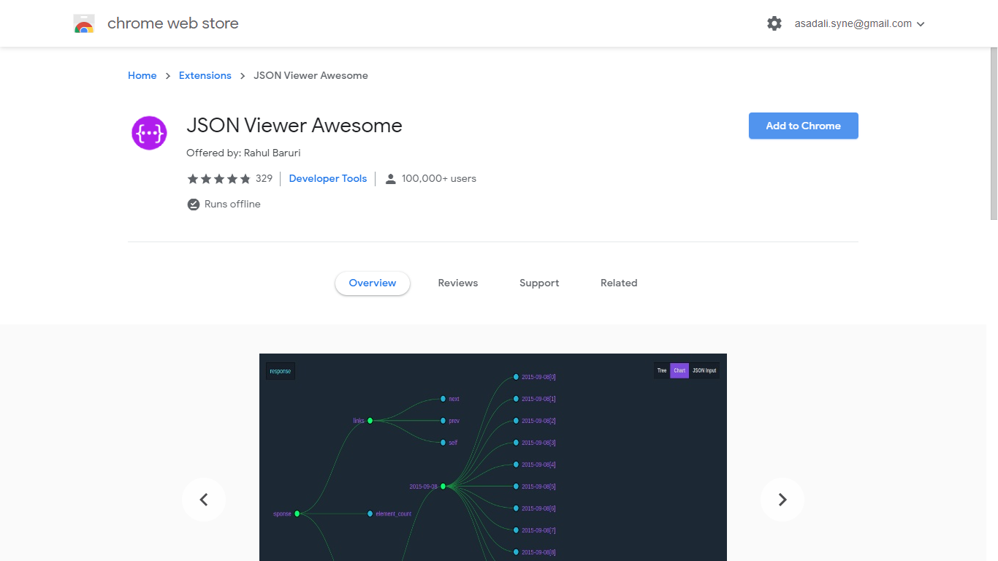Open the Support tab
The height and width of the screenshot is (561, 998).
tap(539, 283)
